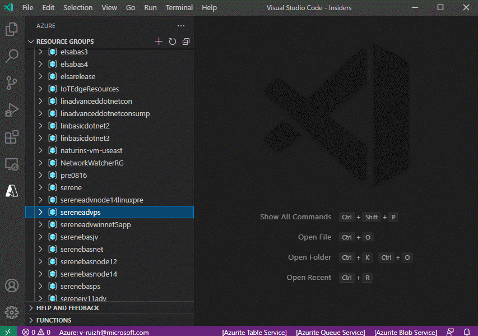Click the elsabas3 resource group icon
Image resolution: width=478 pixels, height=336 pixels.
(x=53, y=52)
